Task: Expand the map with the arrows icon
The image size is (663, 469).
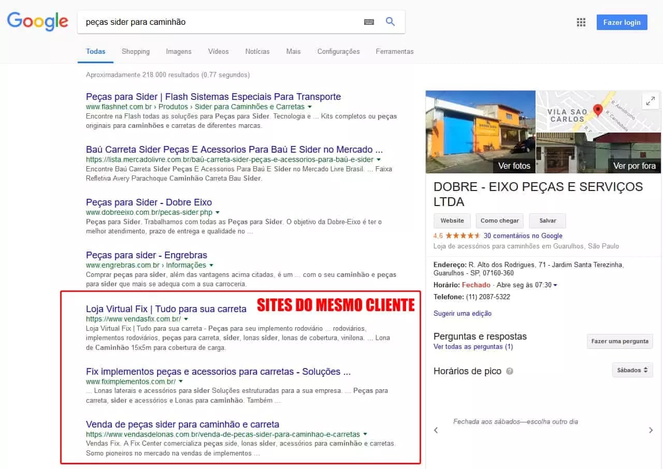Action: (651, 101)
